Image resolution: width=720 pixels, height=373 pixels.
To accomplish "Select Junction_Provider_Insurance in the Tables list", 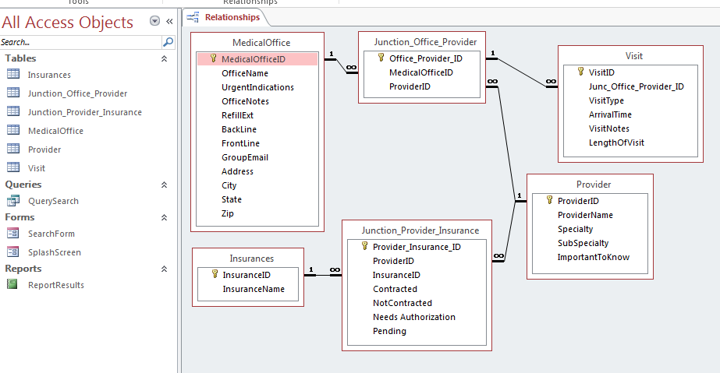I will pos(84,112).
